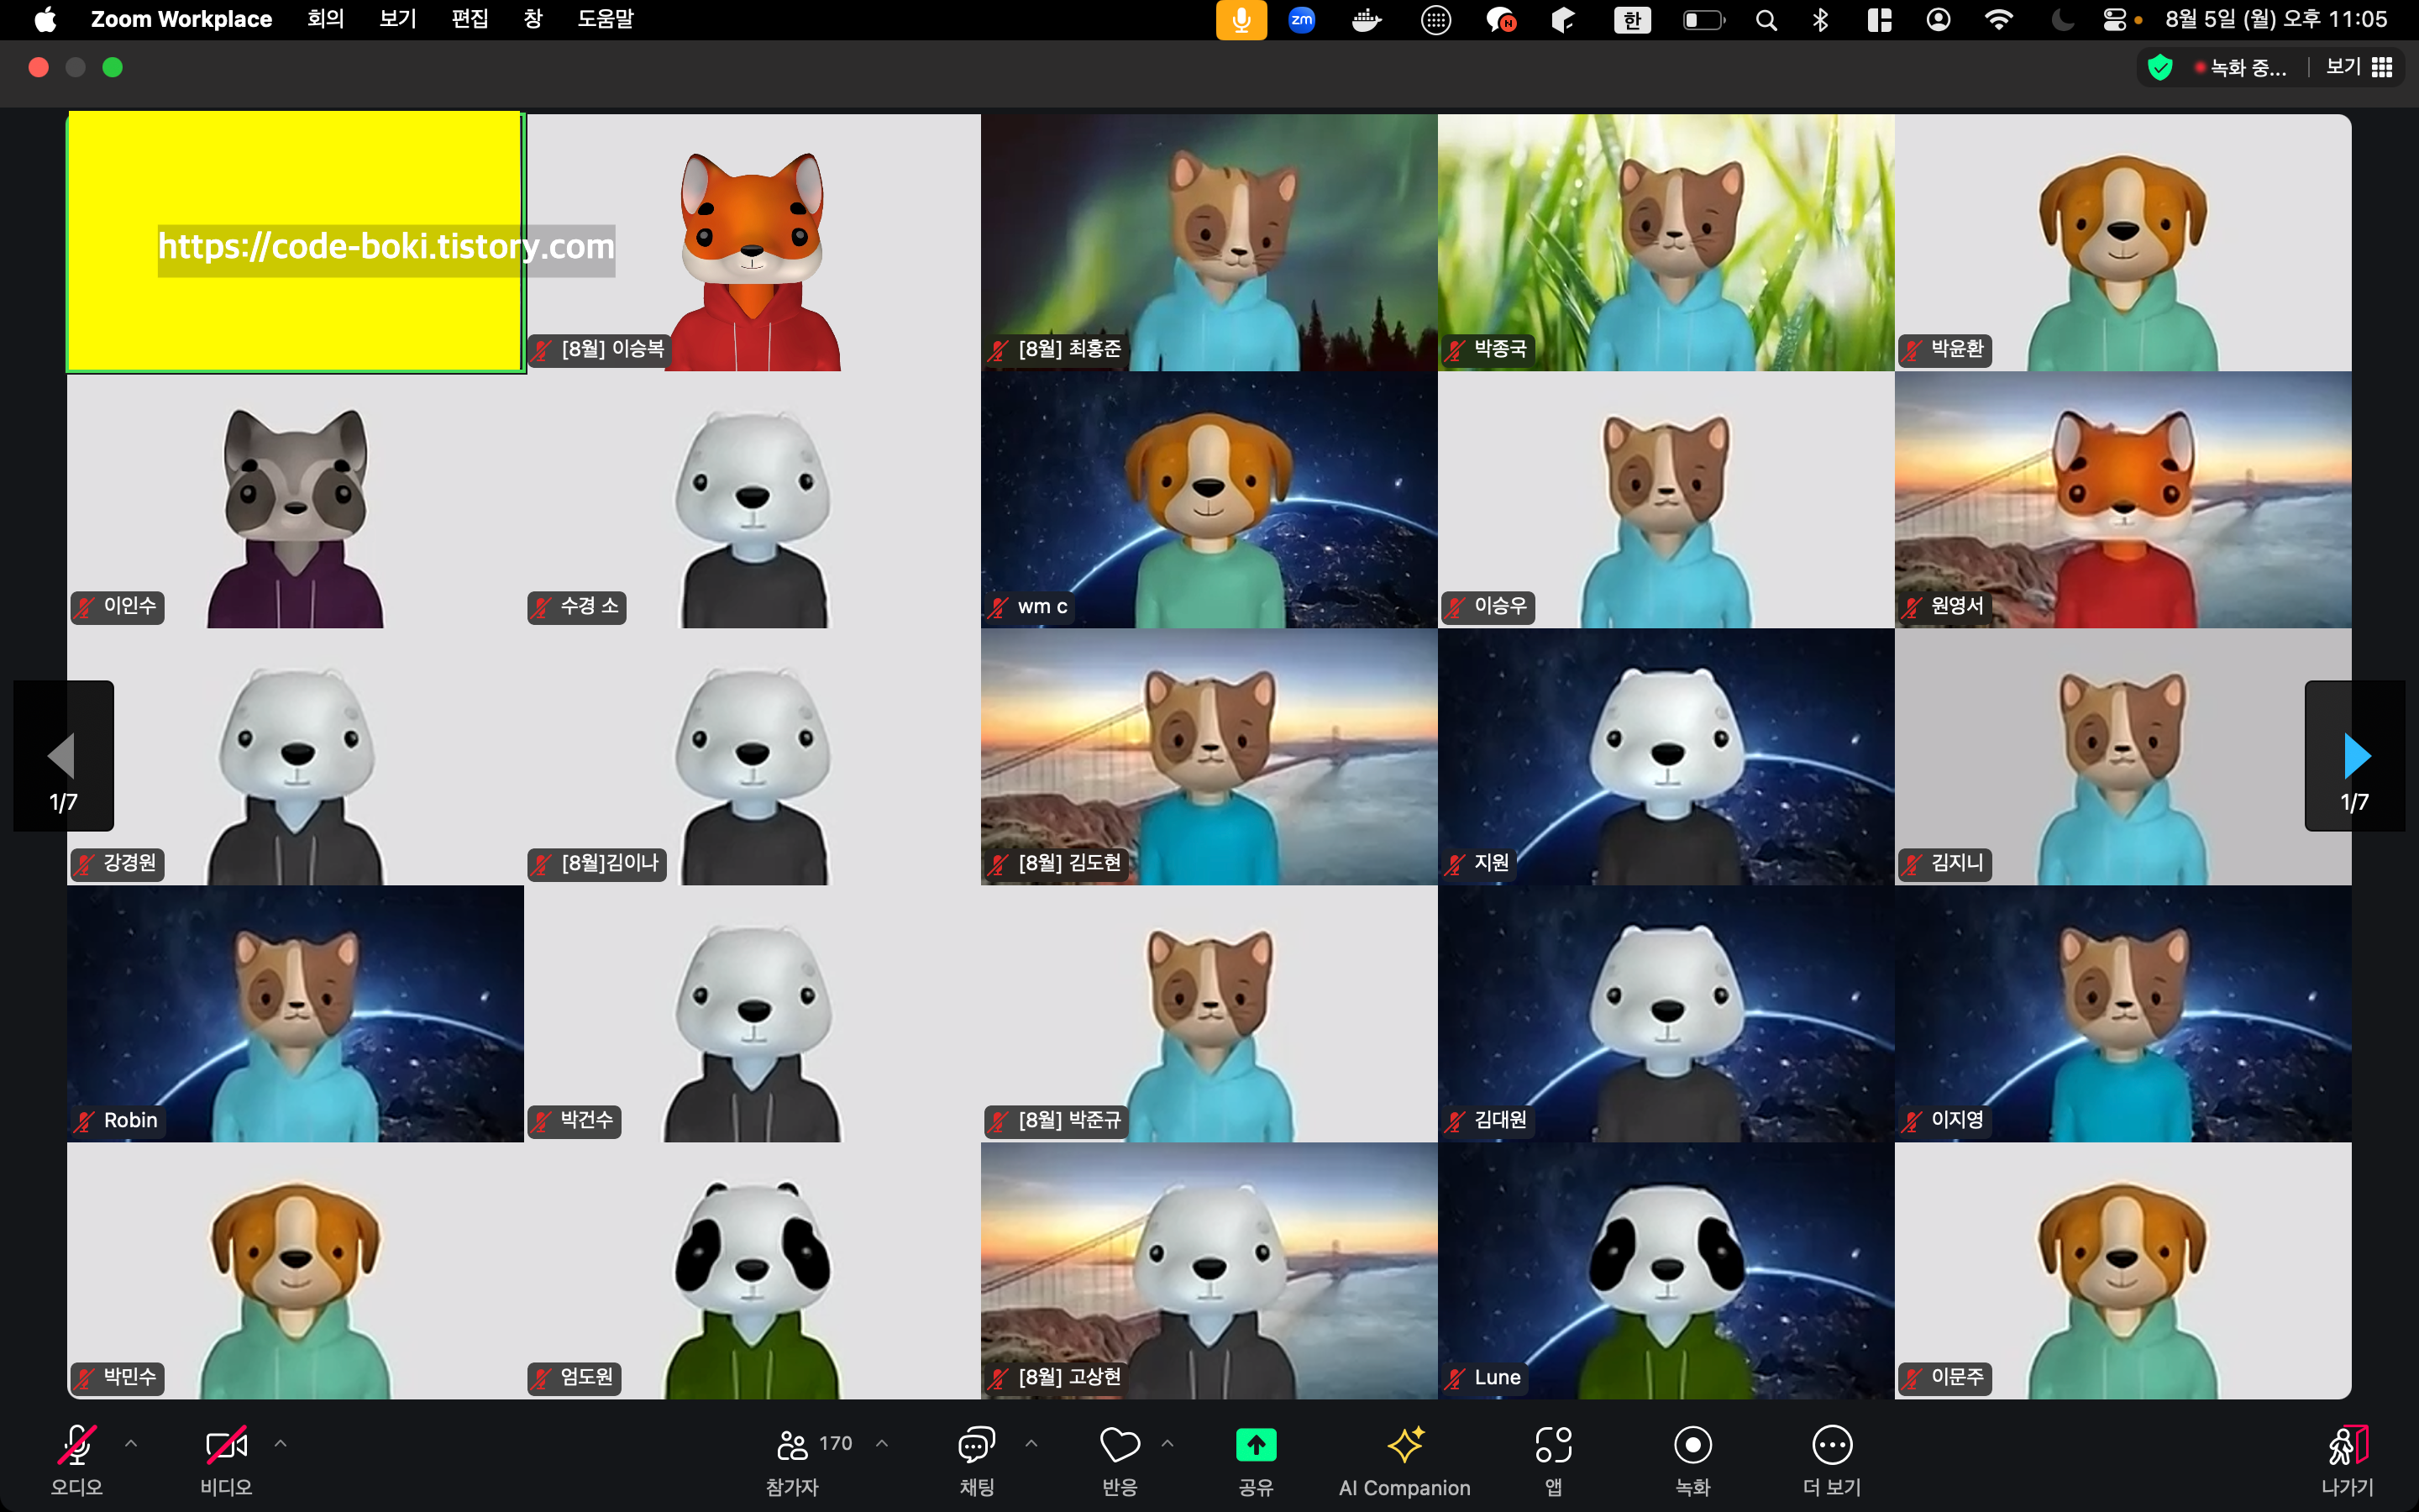Image resolution: width=2419 pixels, height=1512 pixels.
Task: Open the 도움말 menu in menu bar
Action: (605, 19)
